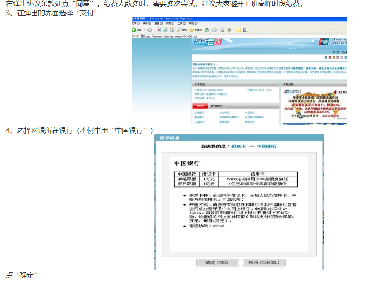Click the IE Home icon
This screenshot has height=281, width=368.
(172, 30)
